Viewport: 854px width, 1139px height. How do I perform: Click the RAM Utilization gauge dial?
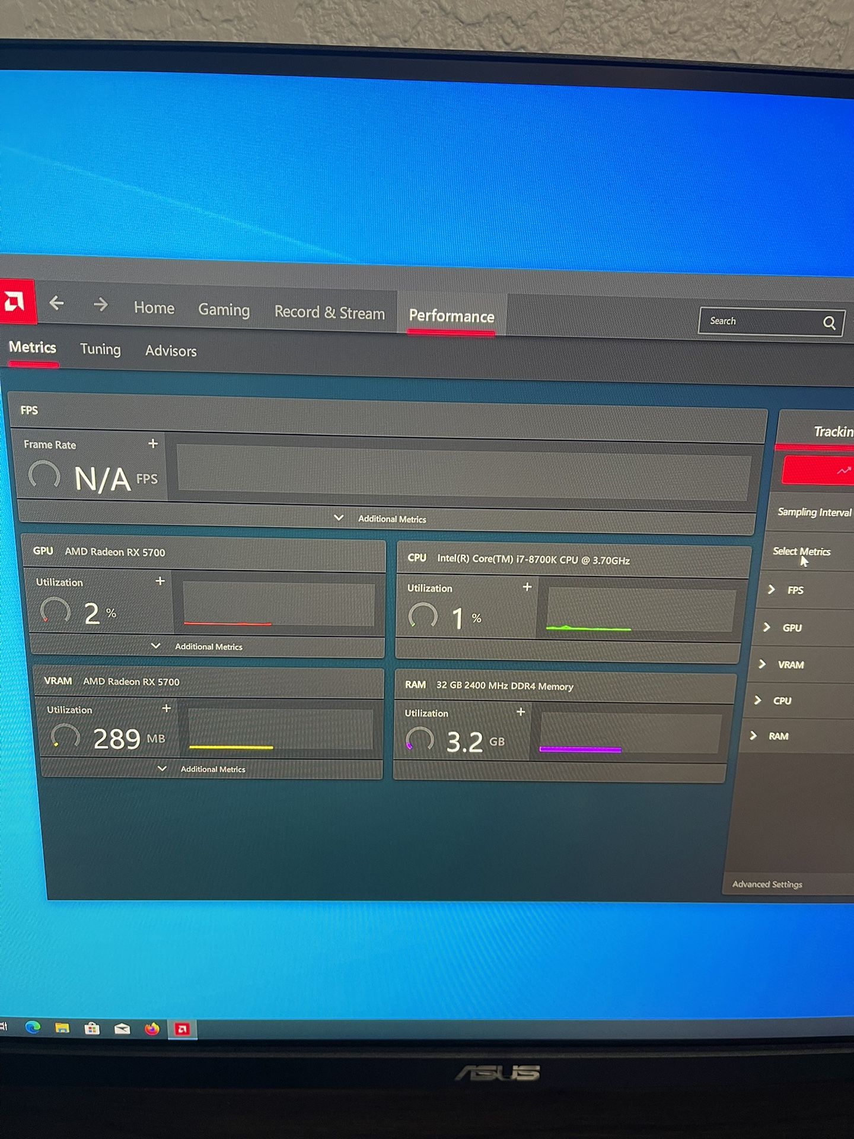[420, 739]
